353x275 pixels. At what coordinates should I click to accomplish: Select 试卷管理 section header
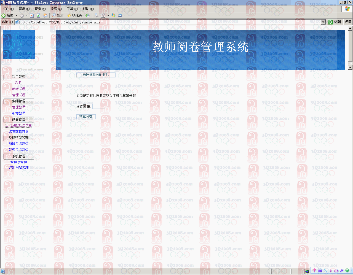point(18,119)
